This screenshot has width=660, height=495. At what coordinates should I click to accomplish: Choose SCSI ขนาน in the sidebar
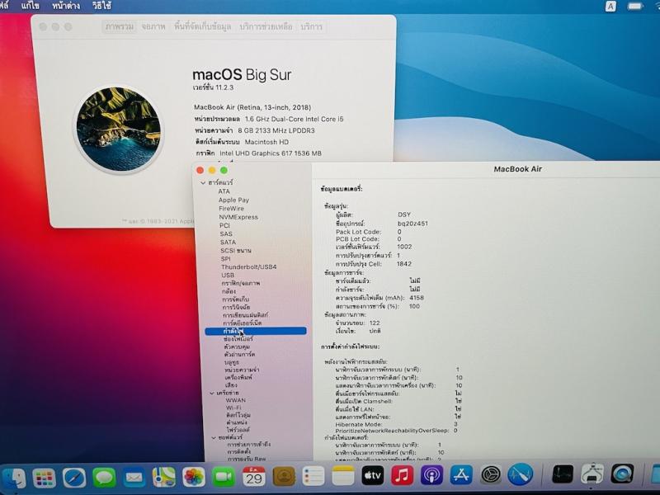point(236,250)
